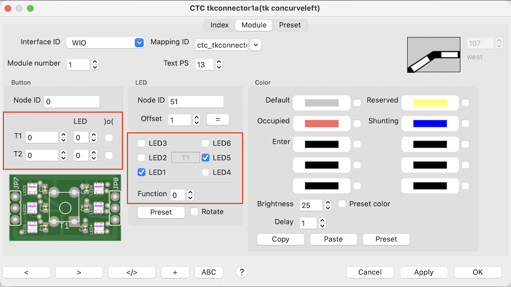
Task: Go to previous item with < button
Action: pos(26,272)
